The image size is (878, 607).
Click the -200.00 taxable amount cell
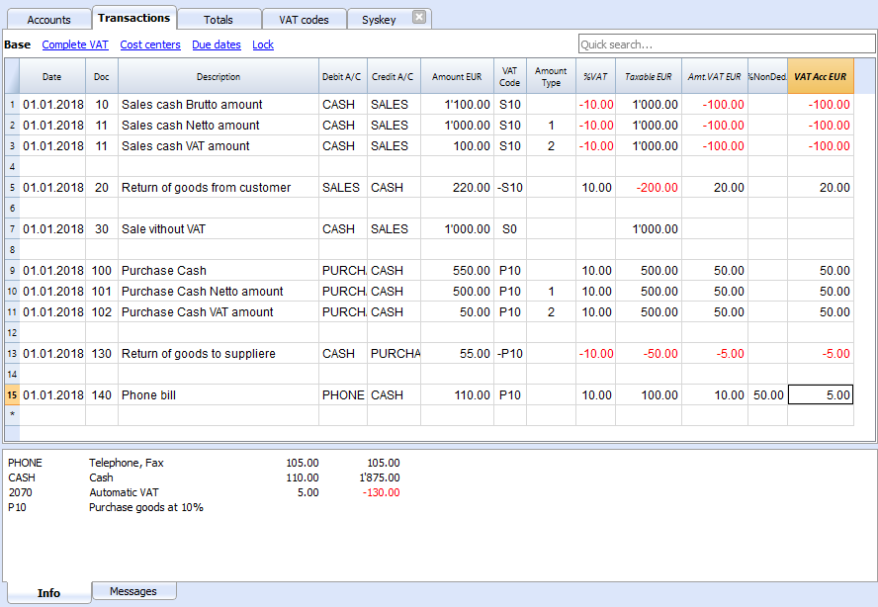click(649, 188)
